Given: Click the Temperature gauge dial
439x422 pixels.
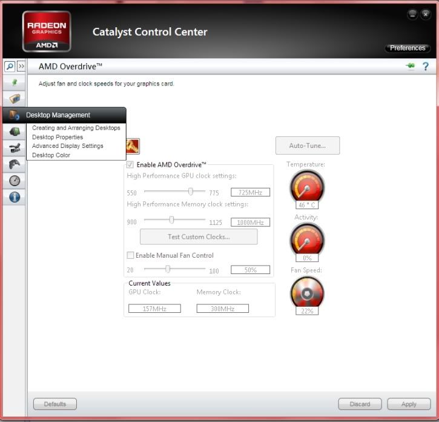Looking at the screenshot, I should pos(307,186).
